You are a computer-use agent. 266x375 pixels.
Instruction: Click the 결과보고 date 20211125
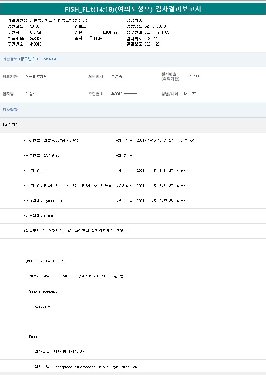tap(152, 44)
